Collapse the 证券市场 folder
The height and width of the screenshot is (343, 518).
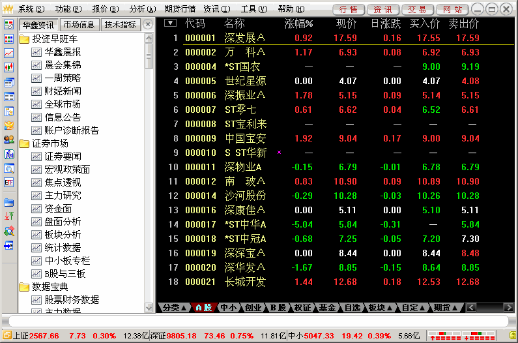click(x=24, y=143)
